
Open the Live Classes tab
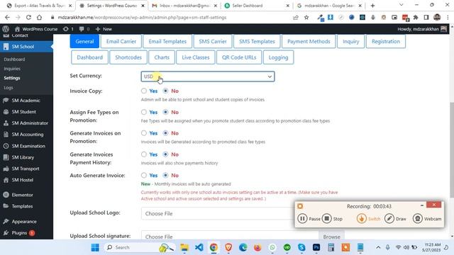click(x=196, y=57)
